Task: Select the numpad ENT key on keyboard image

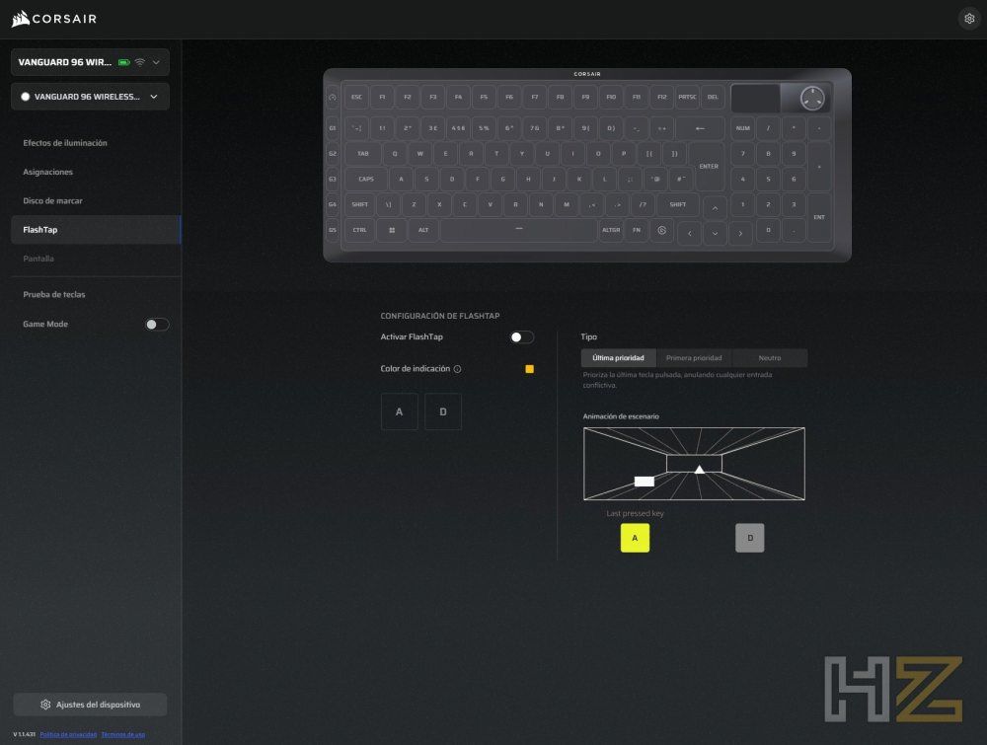Action: coord(819,218)
